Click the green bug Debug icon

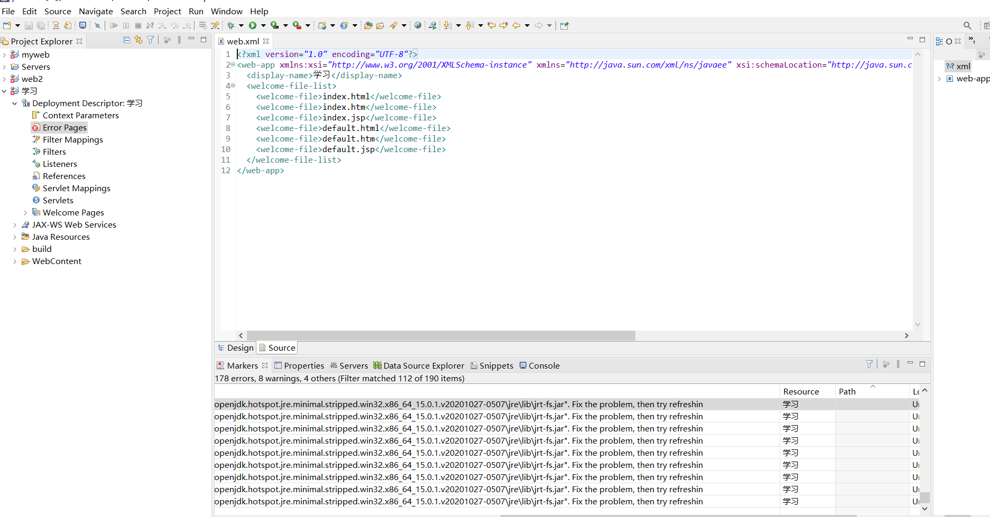(x=231, y=25)
